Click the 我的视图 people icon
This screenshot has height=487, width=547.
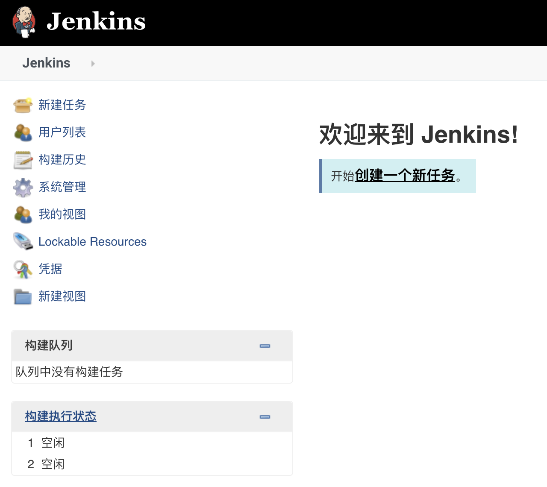click(23, 214)
